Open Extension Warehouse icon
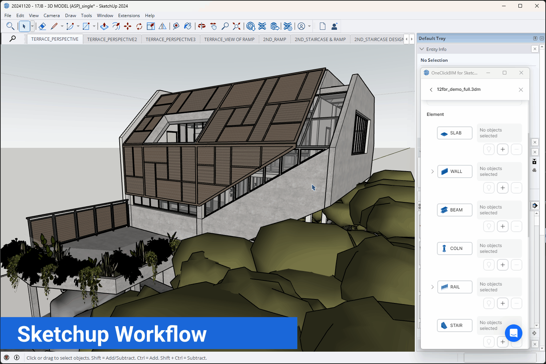 coord(262,26)
